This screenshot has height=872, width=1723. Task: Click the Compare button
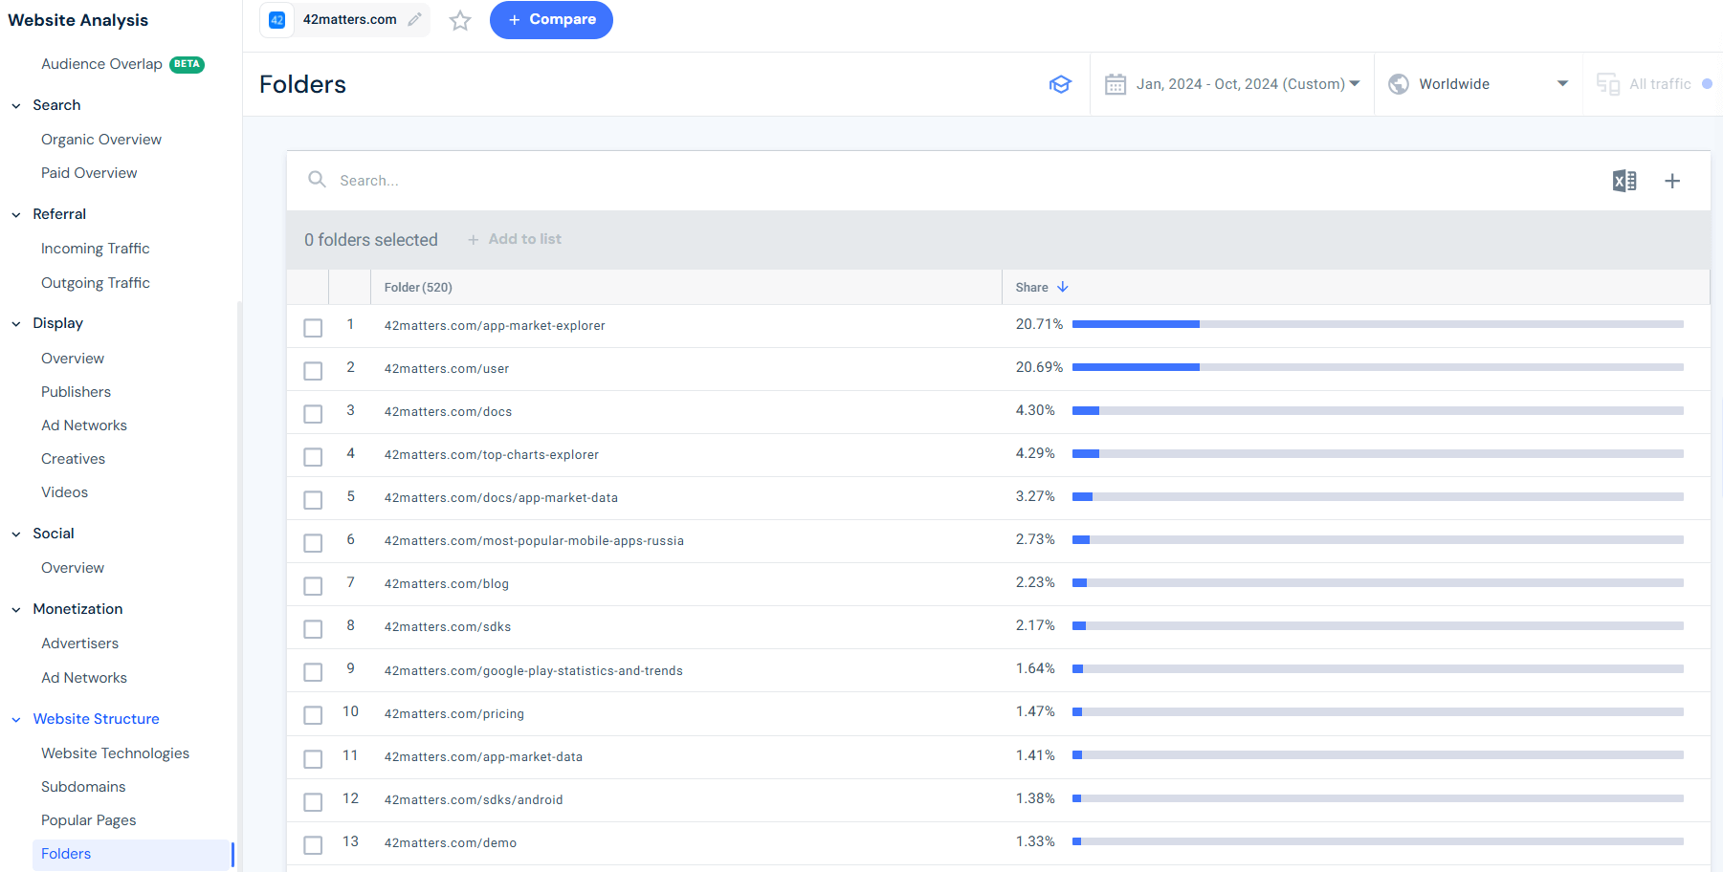pyautogui.click(x=551, y=20)
